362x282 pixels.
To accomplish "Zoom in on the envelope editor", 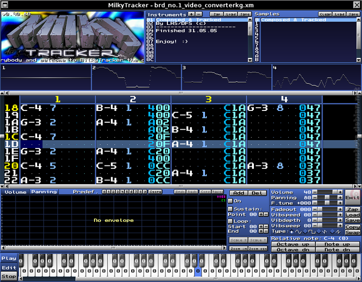I will pos(238,249).
